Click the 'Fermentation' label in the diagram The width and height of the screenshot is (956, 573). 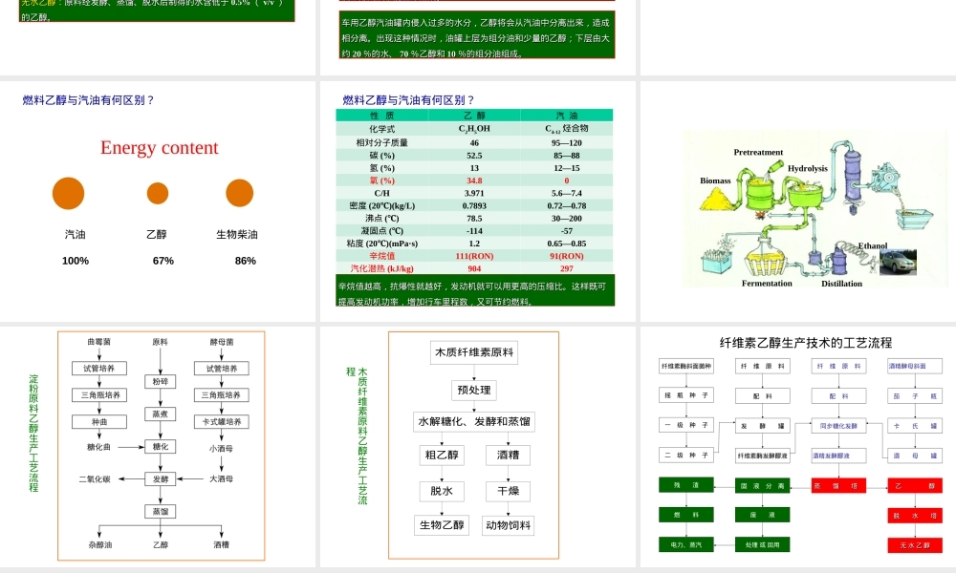pos(767,283)
